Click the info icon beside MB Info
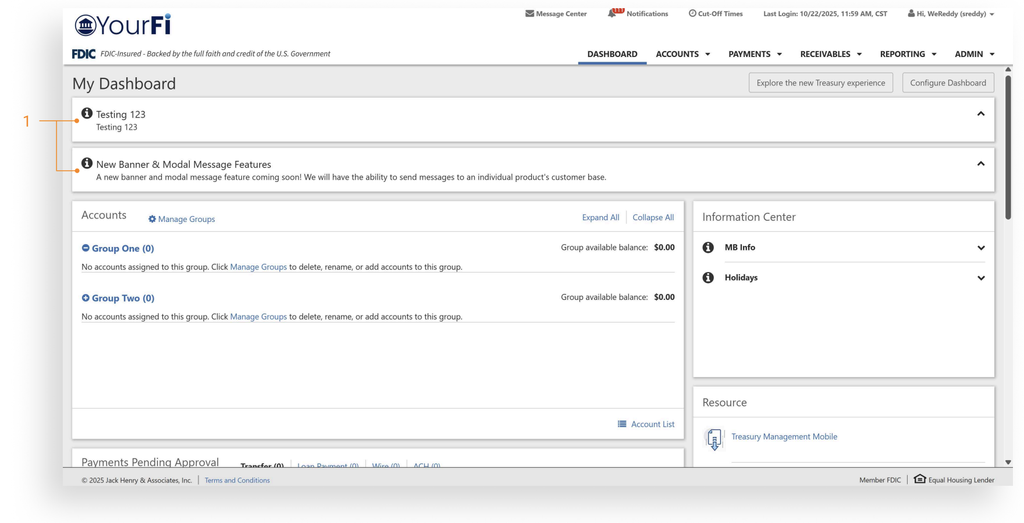1024x523 pixels. coord(708,248)
